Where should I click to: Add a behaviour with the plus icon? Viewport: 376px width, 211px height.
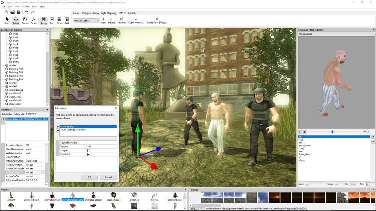[3, 119]
